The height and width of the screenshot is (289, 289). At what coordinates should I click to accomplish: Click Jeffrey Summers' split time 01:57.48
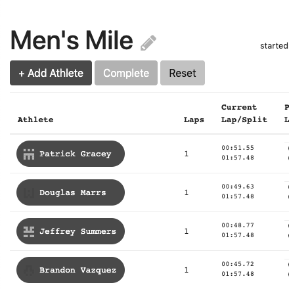coord(238,235)
